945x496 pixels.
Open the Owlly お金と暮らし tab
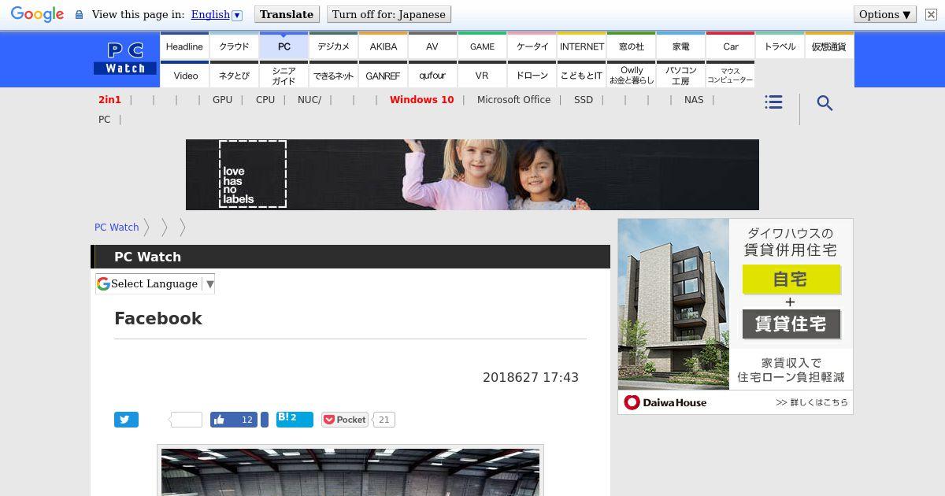pyautogui.click(x=631, y=75)
